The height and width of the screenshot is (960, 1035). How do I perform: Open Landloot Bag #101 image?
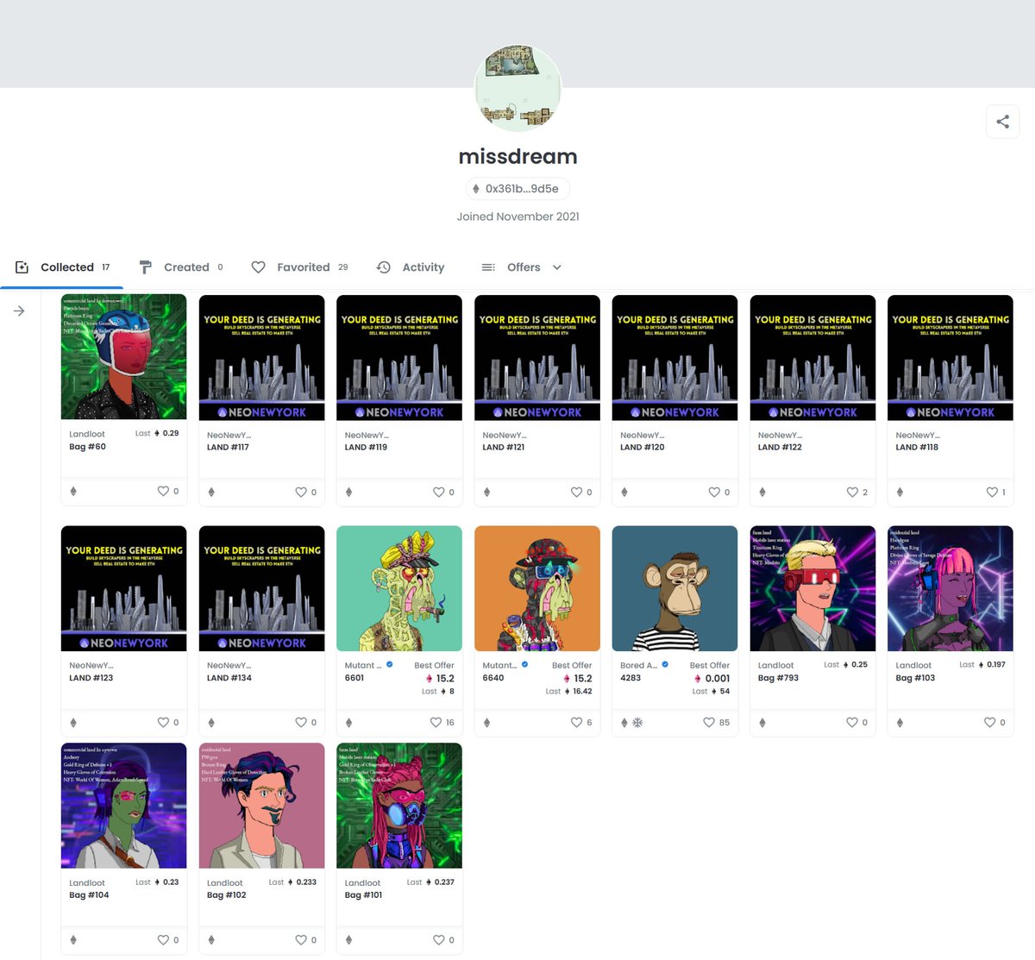point(399,806)
